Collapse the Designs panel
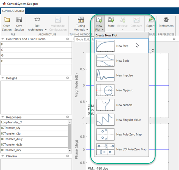Image resolution: width=179 pixels, height=170 pixels. click(3, 78)
